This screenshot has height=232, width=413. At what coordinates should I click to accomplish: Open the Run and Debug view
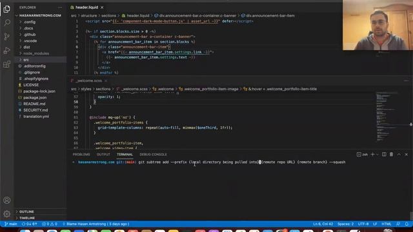[7, 50]
